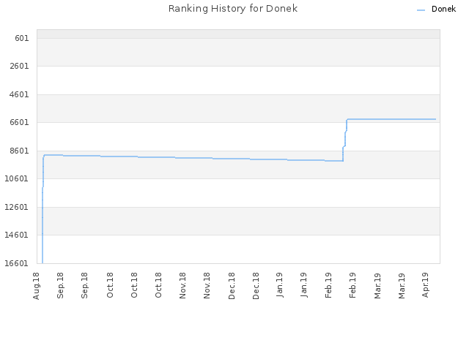Select y-axis label 6601
469x351 pixels.
[20, 122]
